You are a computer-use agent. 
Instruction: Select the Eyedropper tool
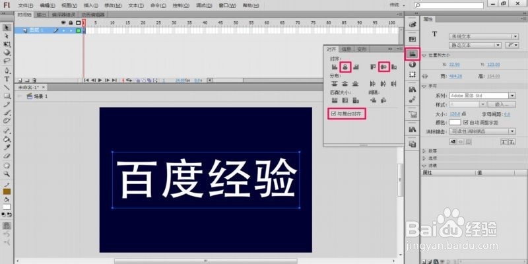tap(7, 147)
